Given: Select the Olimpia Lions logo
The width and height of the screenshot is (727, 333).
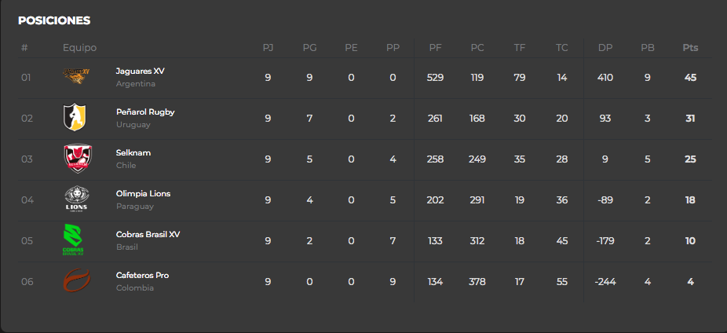Looking at the screenshot, I should [76, 199].
